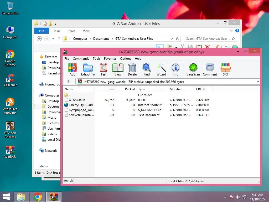
Task: Sort by the Size column header
Action: (x=105, y=89)
